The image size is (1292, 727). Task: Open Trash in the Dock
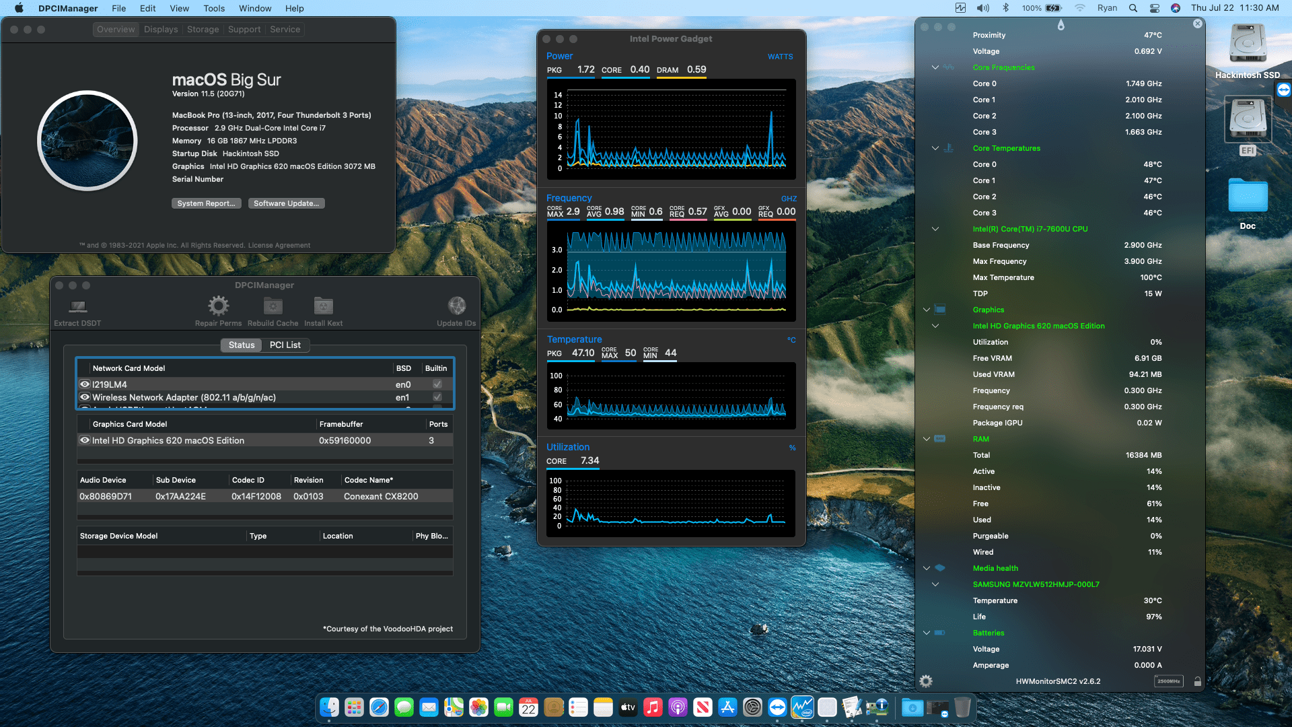click(962, 707)
